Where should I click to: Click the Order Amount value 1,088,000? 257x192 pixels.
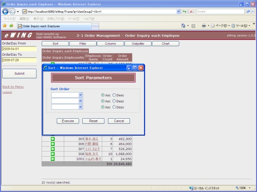[x=123, y=154]
